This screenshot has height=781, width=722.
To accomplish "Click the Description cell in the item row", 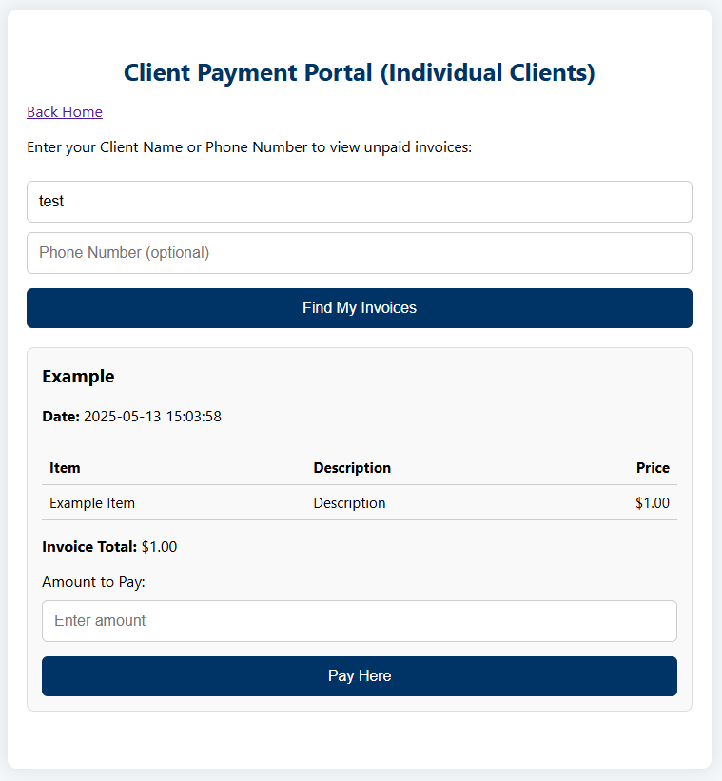I will click(x=349, y=502).
